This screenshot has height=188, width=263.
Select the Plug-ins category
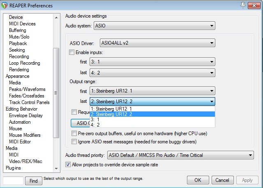coord(13,168)
